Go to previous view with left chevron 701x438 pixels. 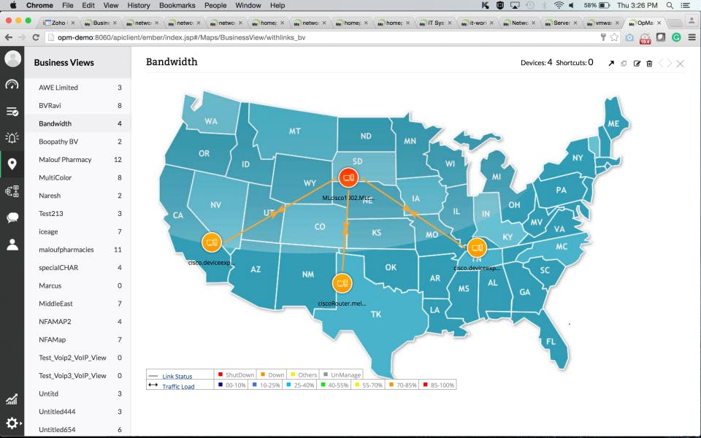pyautogui.click(x=662, y=64)
